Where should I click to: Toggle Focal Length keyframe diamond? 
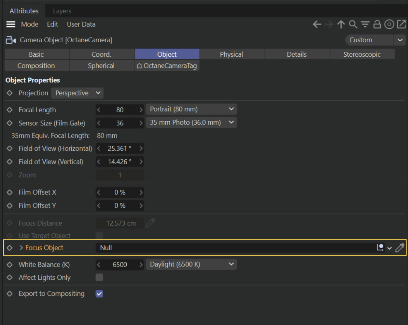tap(10, 110)
